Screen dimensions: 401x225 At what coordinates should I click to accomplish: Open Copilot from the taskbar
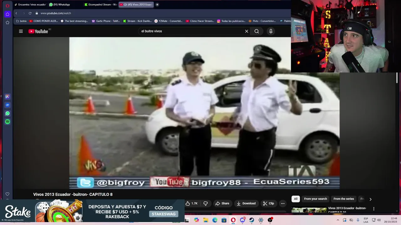196,220
